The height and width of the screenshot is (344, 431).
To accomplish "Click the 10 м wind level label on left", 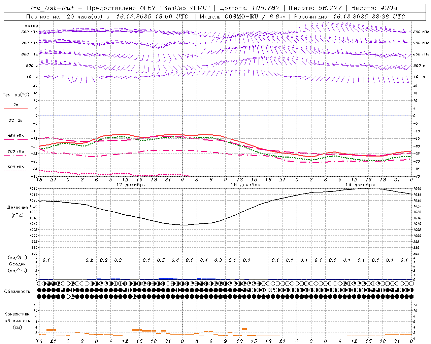I will (32, 77).
